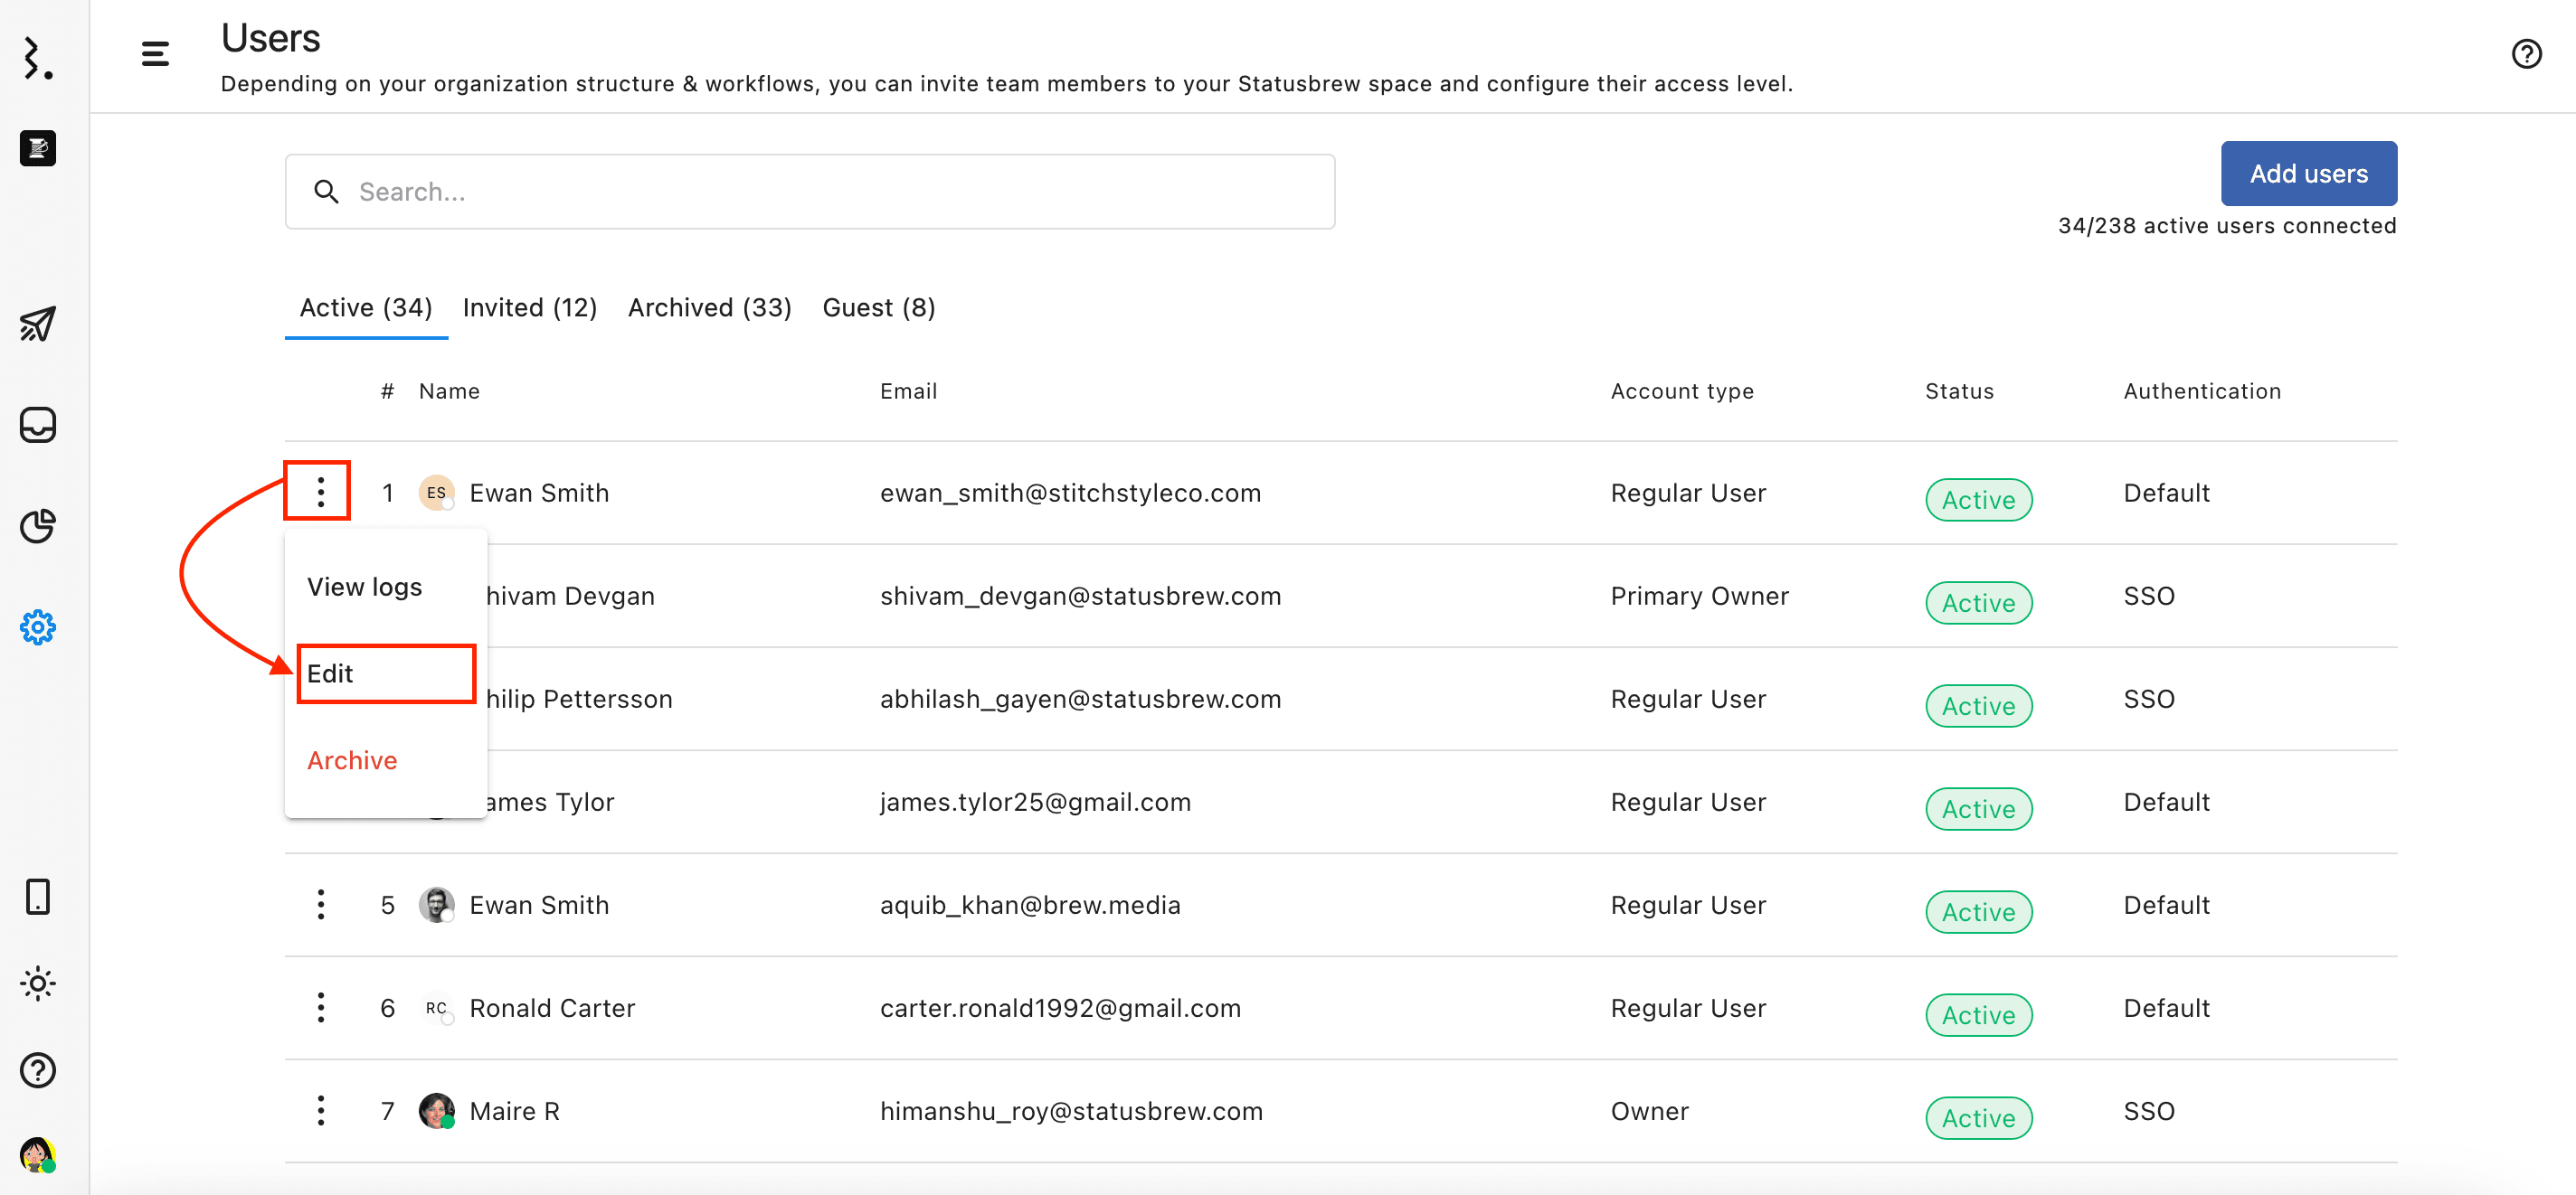
Task: Open three-dot menu for Ronald Carter
Action: [x=320, y=1007]
